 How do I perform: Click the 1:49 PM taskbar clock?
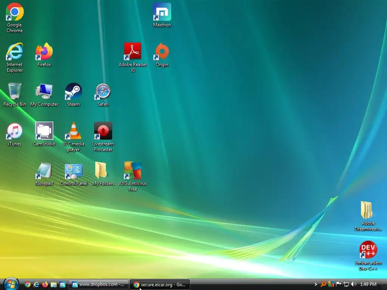(368, 284)
